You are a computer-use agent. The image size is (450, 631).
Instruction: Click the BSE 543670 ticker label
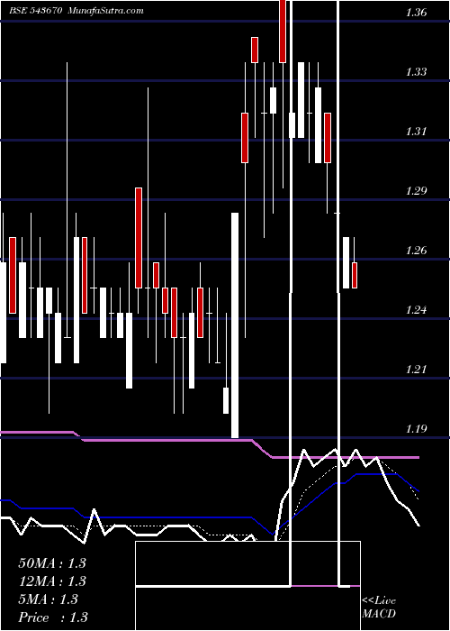35,11
